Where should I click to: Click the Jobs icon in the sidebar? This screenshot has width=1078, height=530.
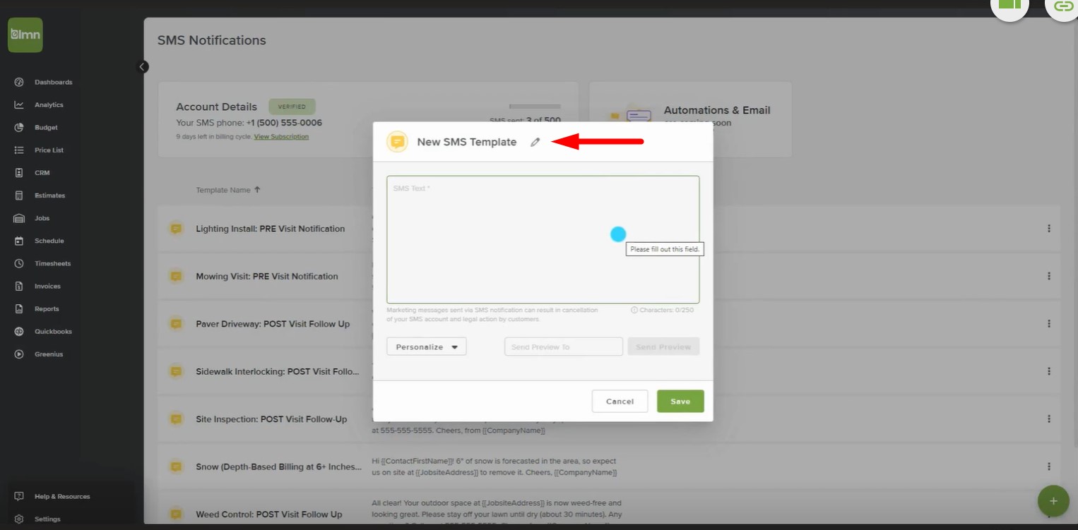(x=19, y=218)
